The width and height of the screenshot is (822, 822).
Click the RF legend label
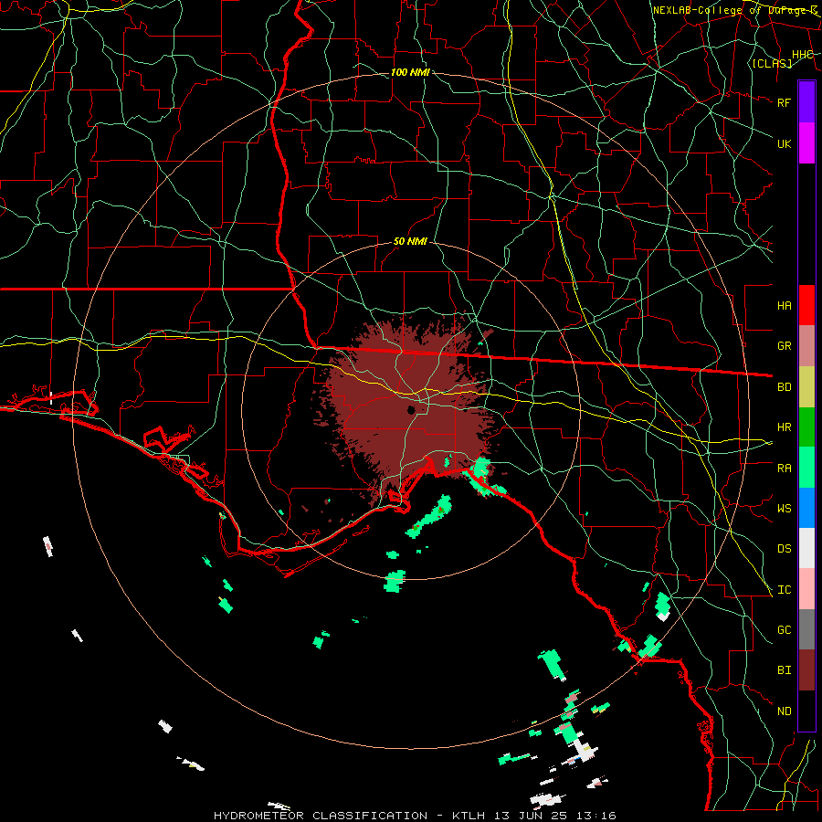tap(785, 102)
